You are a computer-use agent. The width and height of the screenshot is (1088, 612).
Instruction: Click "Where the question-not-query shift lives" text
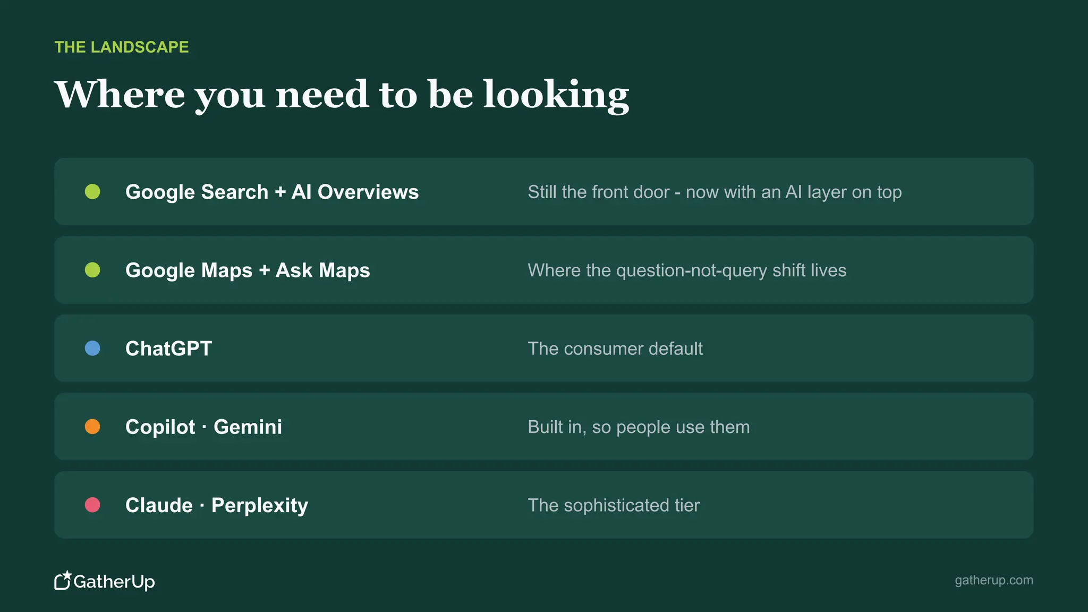click(x=687, y=270)
